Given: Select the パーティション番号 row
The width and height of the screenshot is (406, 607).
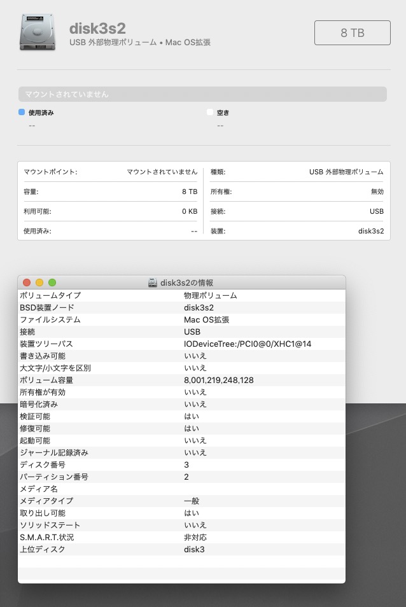Looking at the screenshot, I should tap(181, 477).
